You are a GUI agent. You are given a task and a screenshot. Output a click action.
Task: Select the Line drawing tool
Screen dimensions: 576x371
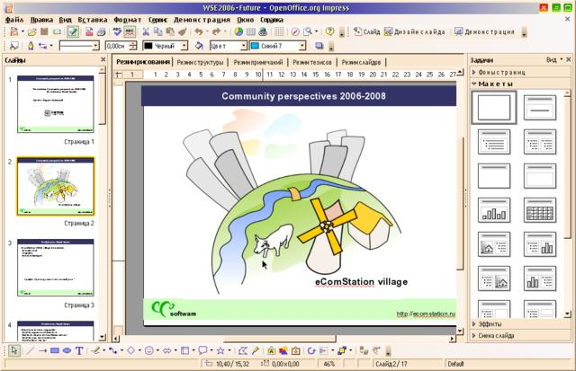[x=31, y=351]
